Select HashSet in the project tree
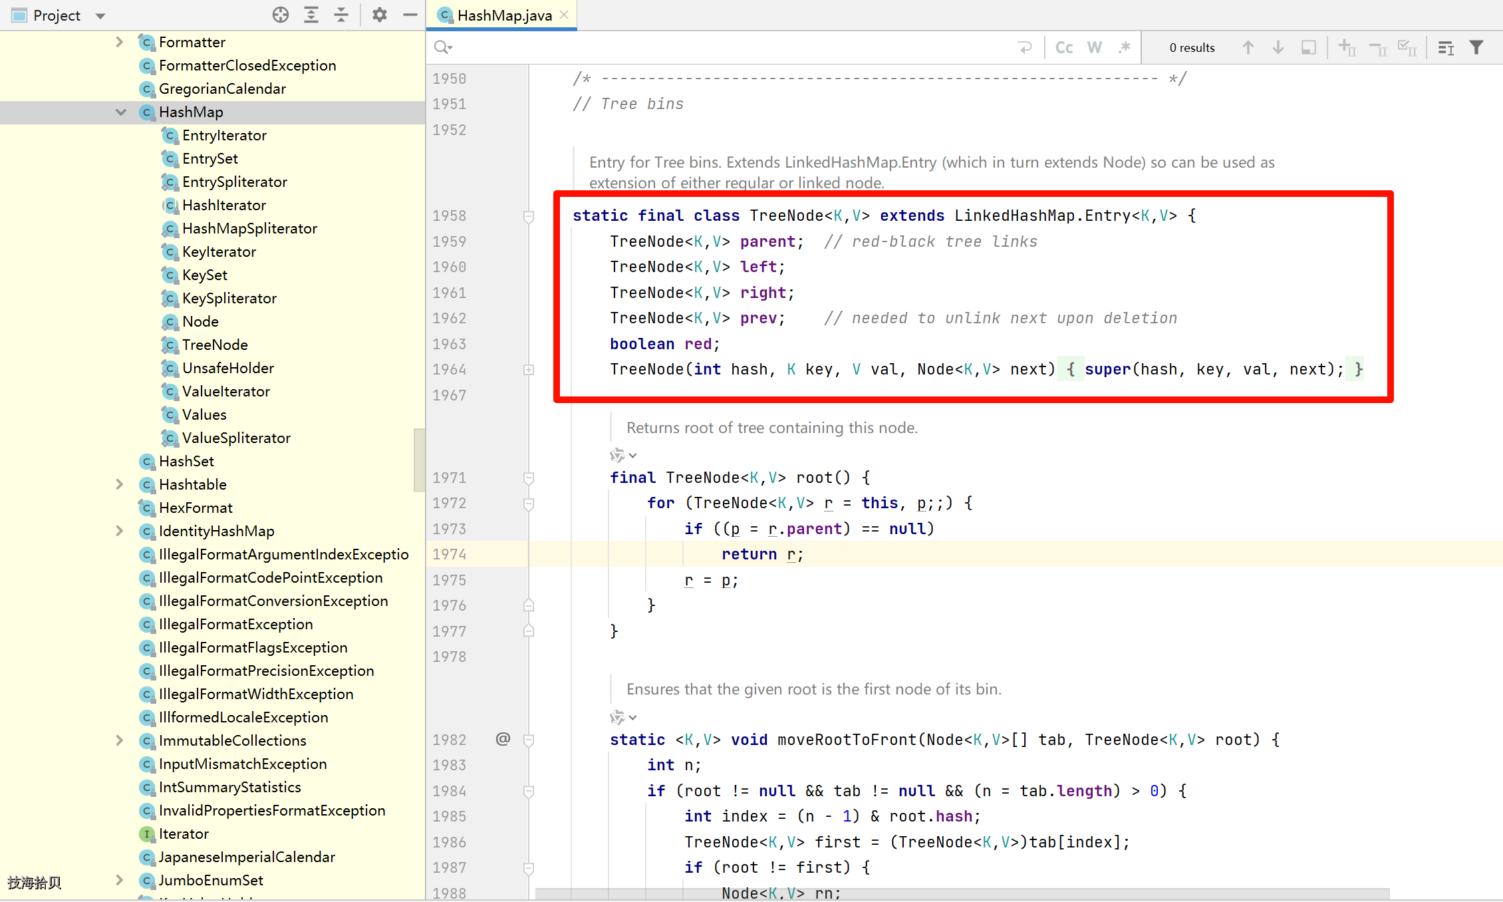The width and height of the screenshot is (1503, 902). tap(186, 461)
